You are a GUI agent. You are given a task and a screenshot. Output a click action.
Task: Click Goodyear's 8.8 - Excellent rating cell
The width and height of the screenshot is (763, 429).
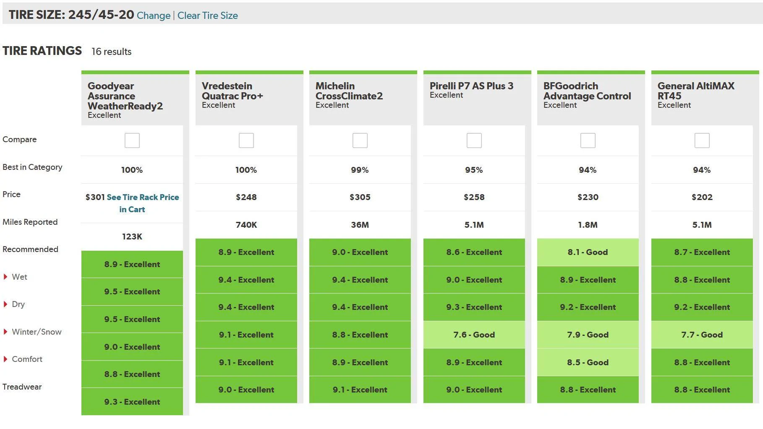[132, 374]
